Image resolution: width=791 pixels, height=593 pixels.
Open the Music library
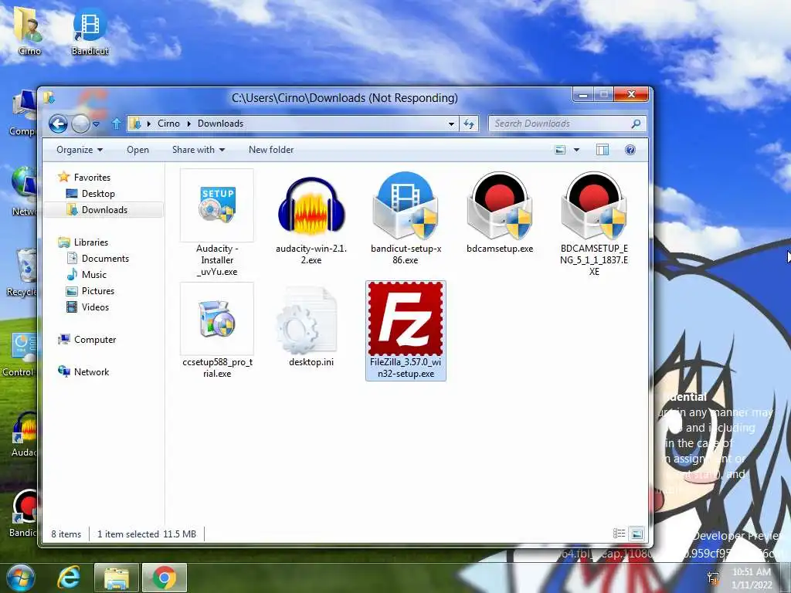[x=93, y=275]
